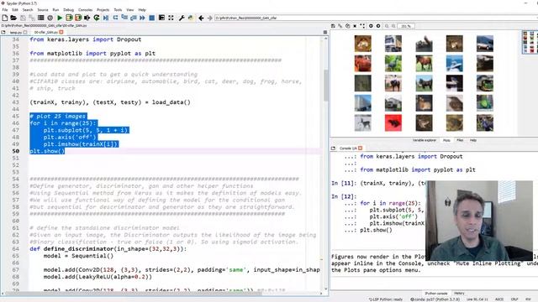Close the cifar GAN editor tab
Screen dimensions: 538x302
(61, 32)
